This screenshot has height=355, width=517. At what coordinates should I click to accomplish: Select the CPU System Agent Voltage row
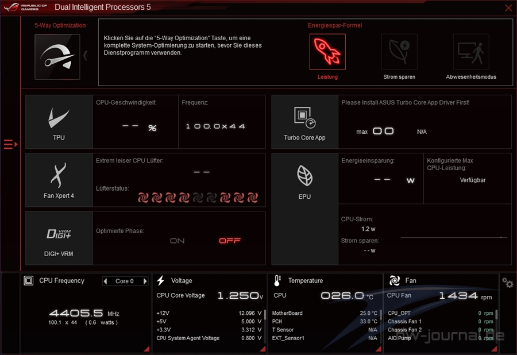pos(209,338)
